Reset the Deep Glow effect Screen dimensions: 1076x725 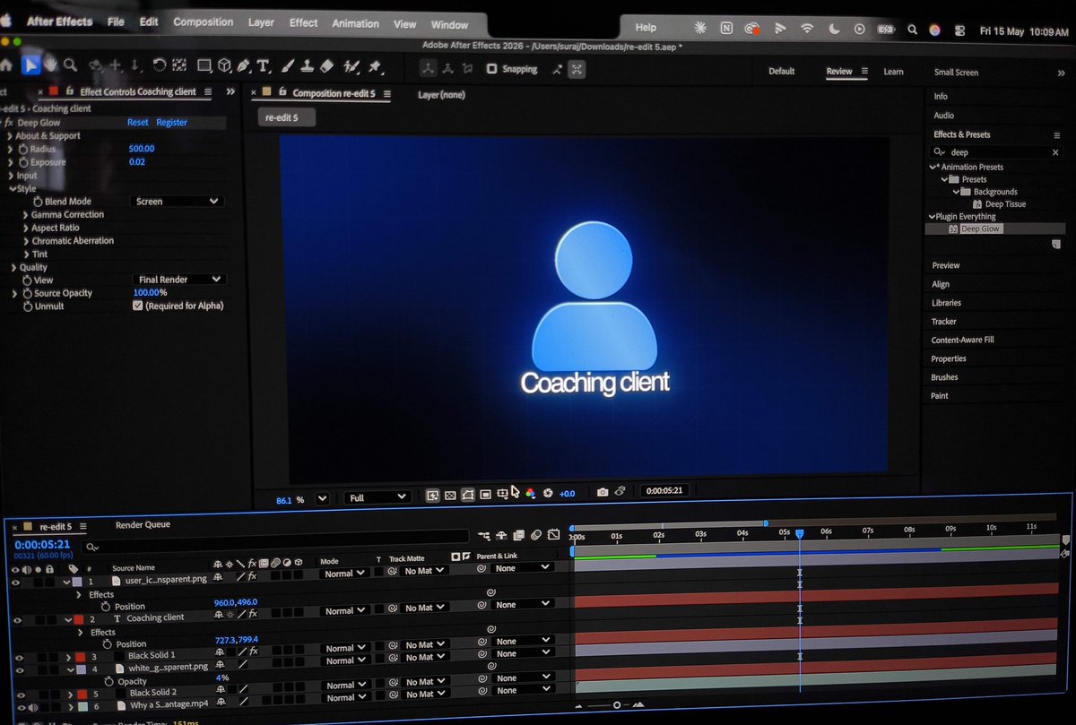tap(137, 123)
